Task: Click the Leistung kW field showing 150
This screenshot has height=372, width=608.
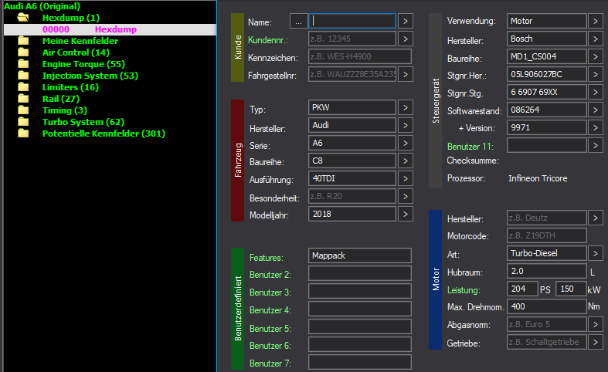Action: (571, 289)
